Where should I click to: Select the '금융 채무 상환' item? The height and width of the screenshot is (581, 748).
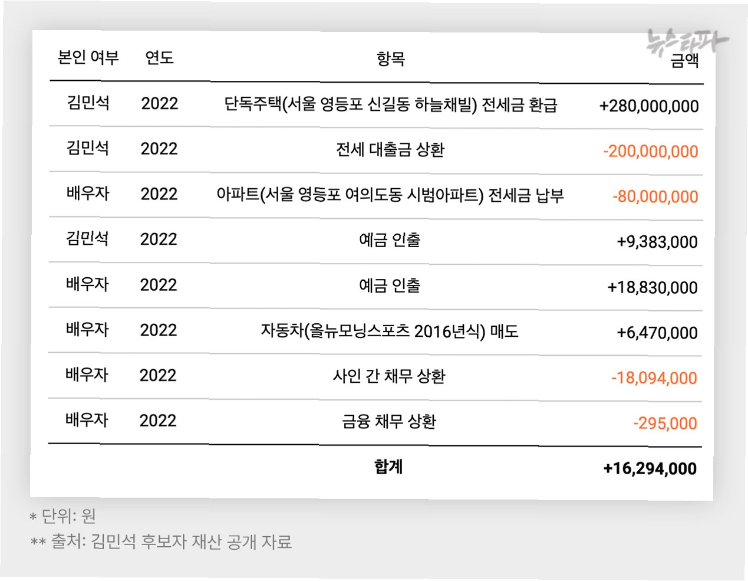click(x=389, y=421)
